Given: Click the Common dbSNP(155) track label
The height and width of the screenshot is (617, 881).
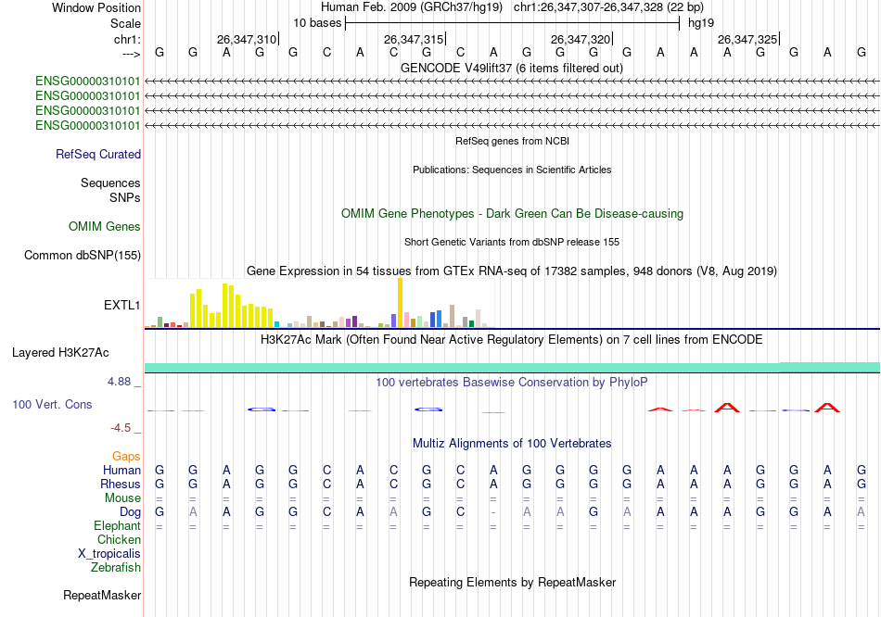Looking at the screenshot, I should coord(83,256).
